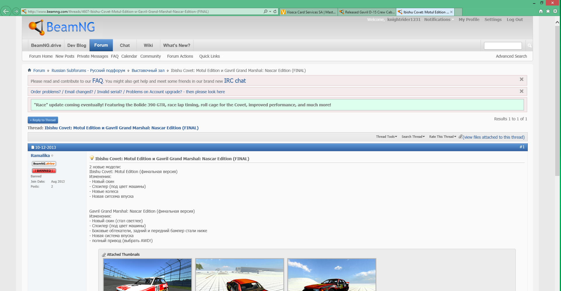The height and width of the screenshot is (291, 561).
Task: Go to Forum Home
Action: pos(41,56)
